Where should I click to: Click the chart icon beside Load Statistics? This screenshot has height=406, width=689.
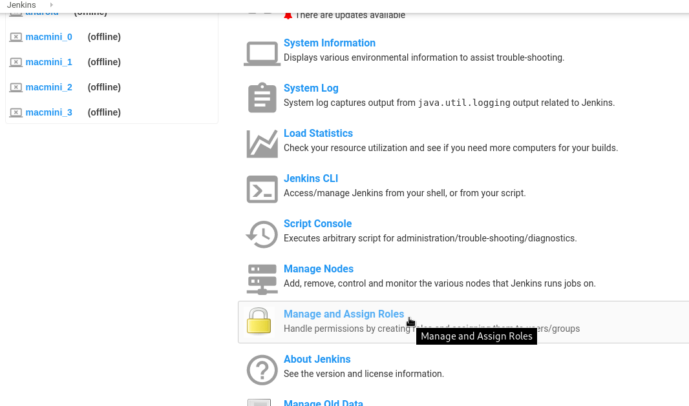click(262, 143)
